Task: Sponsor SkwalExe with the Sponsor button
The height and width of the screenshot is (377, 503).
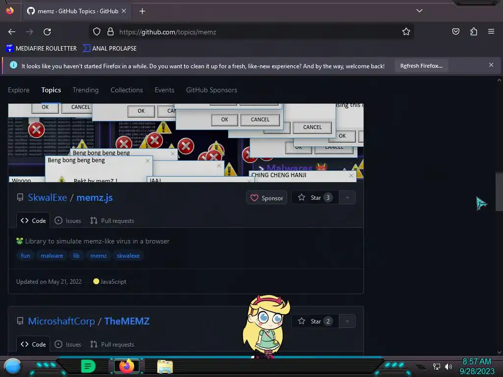Action: 267,198
